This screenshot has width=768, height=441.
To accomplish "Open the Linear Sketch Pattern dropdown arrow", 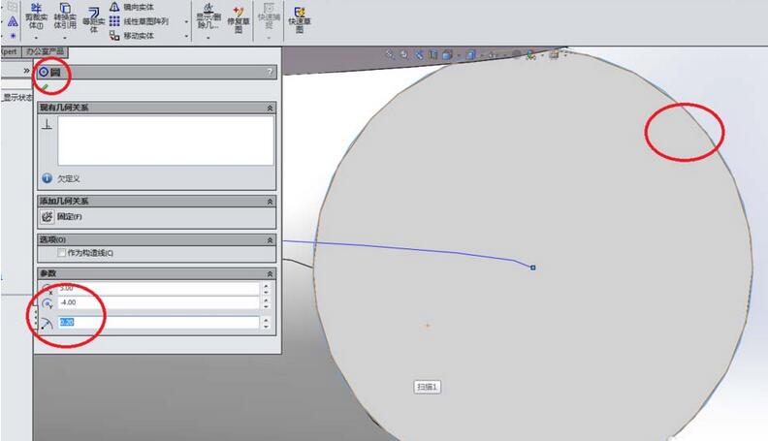I will 186,21.
